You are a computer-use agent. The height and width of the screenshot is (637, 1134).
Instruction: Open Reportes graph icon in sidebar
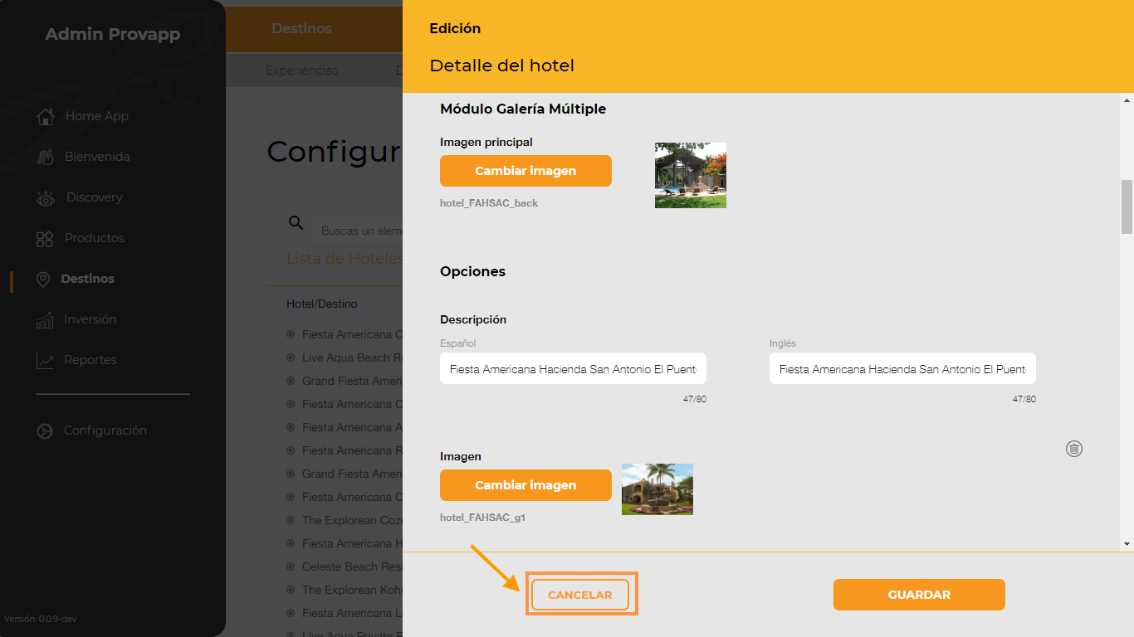point(45,360)
